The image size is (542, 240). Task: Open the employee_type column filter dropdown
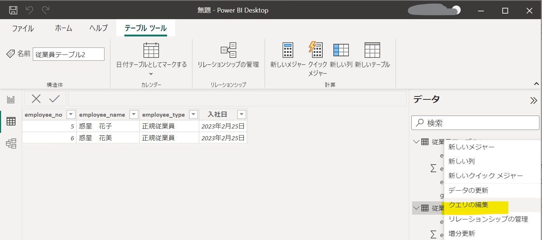(194, 114)
